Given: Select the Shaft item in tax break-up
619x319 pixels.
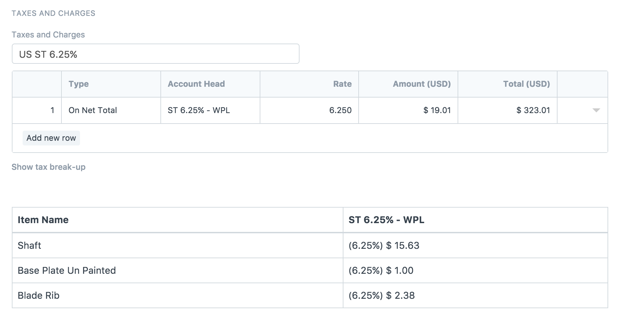Looking at the screenshot, I should (x=29, y=245).
